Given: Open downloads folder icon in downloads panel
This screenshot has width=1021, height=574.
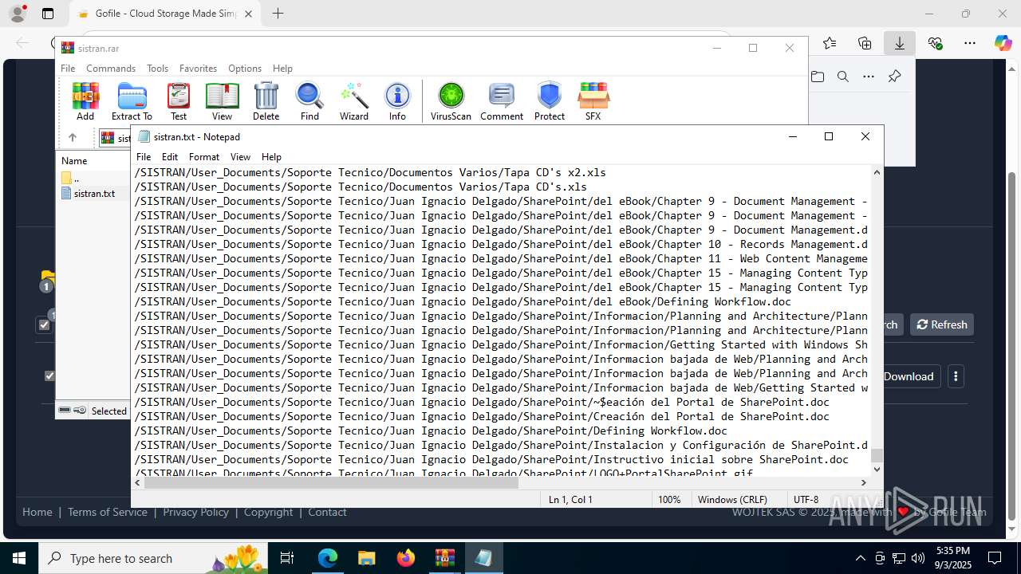Looking at the screenshot, I should (818, 77).
